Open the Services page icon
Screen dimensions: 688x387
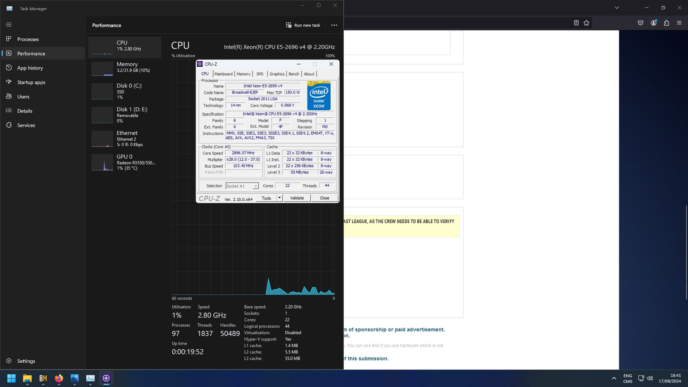click(9, 125)
